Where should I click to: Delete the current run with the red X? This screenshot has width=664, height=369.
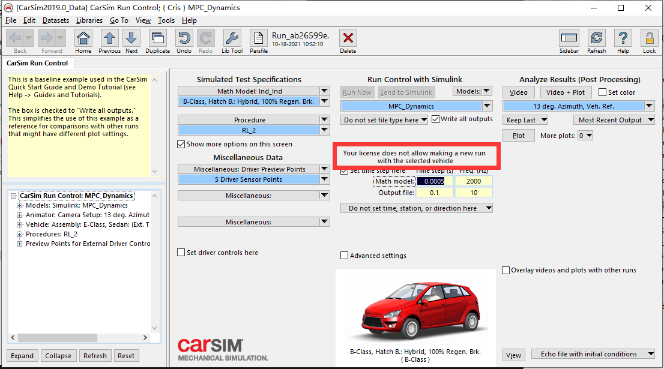348,38
